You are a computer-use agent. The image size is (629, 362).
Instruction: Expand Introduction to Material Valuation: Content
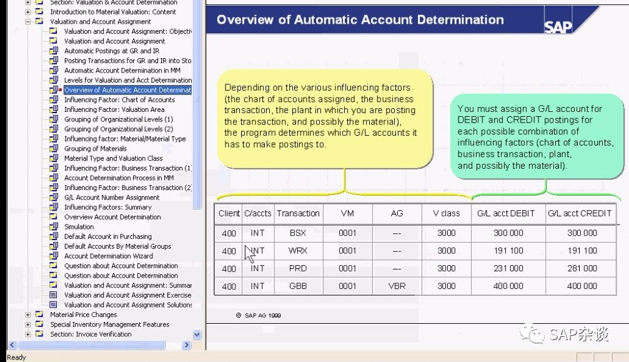tap(27, 12)
